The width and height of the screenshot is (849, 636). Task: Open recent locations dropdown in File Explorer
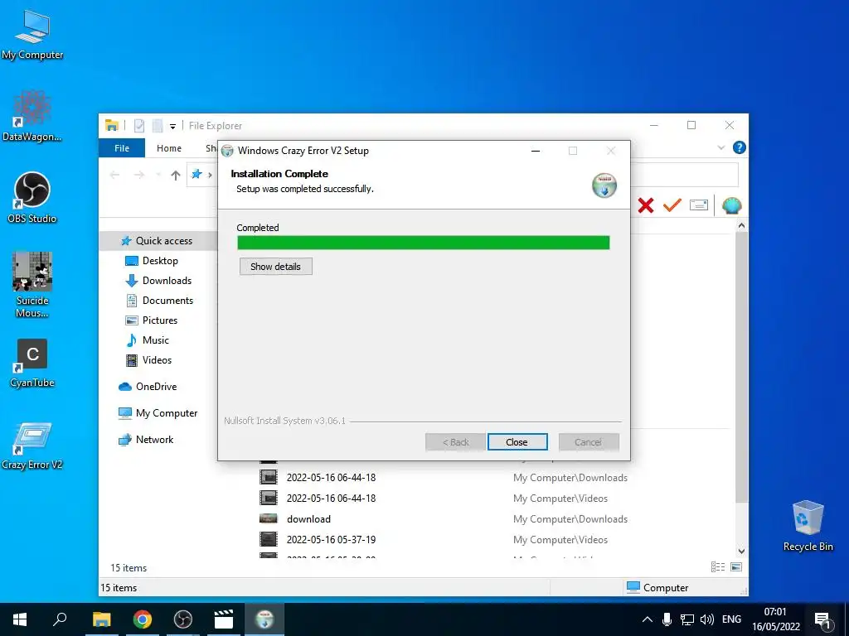coord(158,175)
